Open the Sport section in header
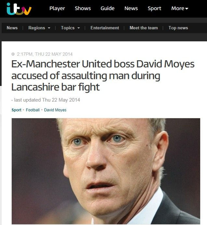The width and height of the screenshot is (207, 225). [154, 8]
